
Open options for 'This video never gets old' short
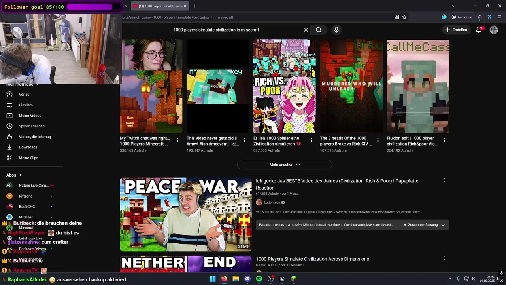(x=244, y=140)
